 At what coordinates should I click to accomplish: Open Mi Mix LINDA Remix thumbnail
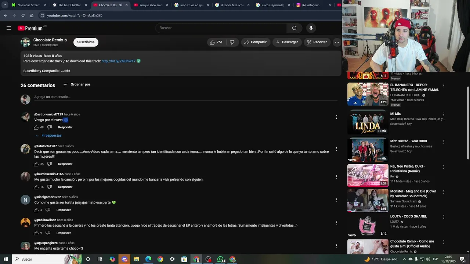coord(368,122)
